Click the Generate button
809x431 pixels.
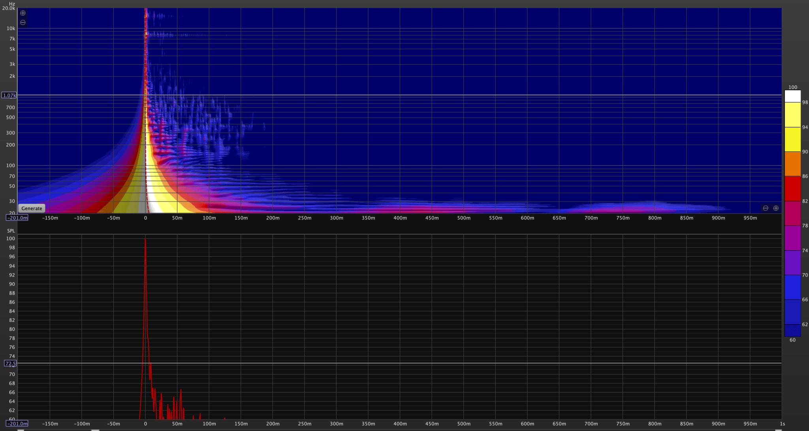tap(32, 208)
